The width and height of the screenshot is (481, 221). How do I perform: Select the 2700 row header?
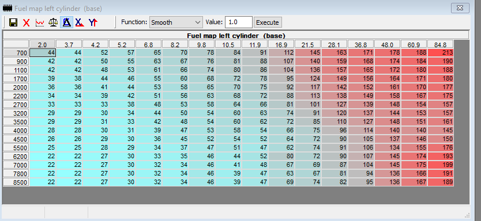(x=16, y=105)
